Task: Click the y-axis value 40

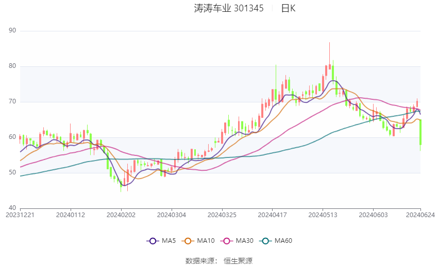Action: click(12, 208)
